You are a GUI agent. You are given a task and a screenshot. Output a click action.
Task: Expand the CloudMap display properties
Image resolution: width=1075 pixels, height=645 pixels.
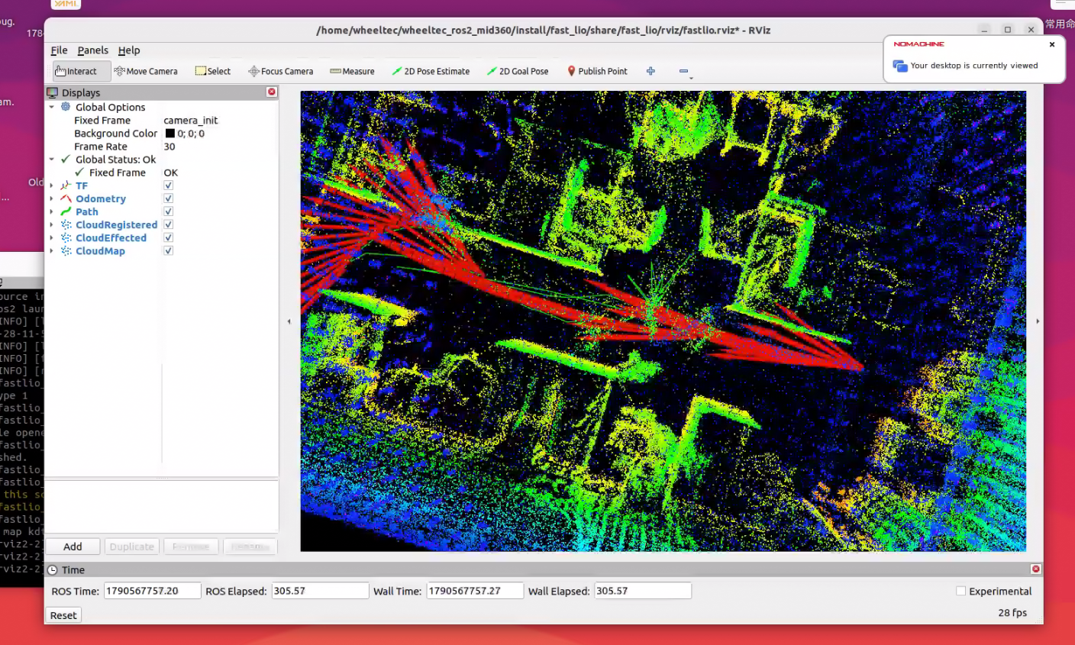click(52, 250)
